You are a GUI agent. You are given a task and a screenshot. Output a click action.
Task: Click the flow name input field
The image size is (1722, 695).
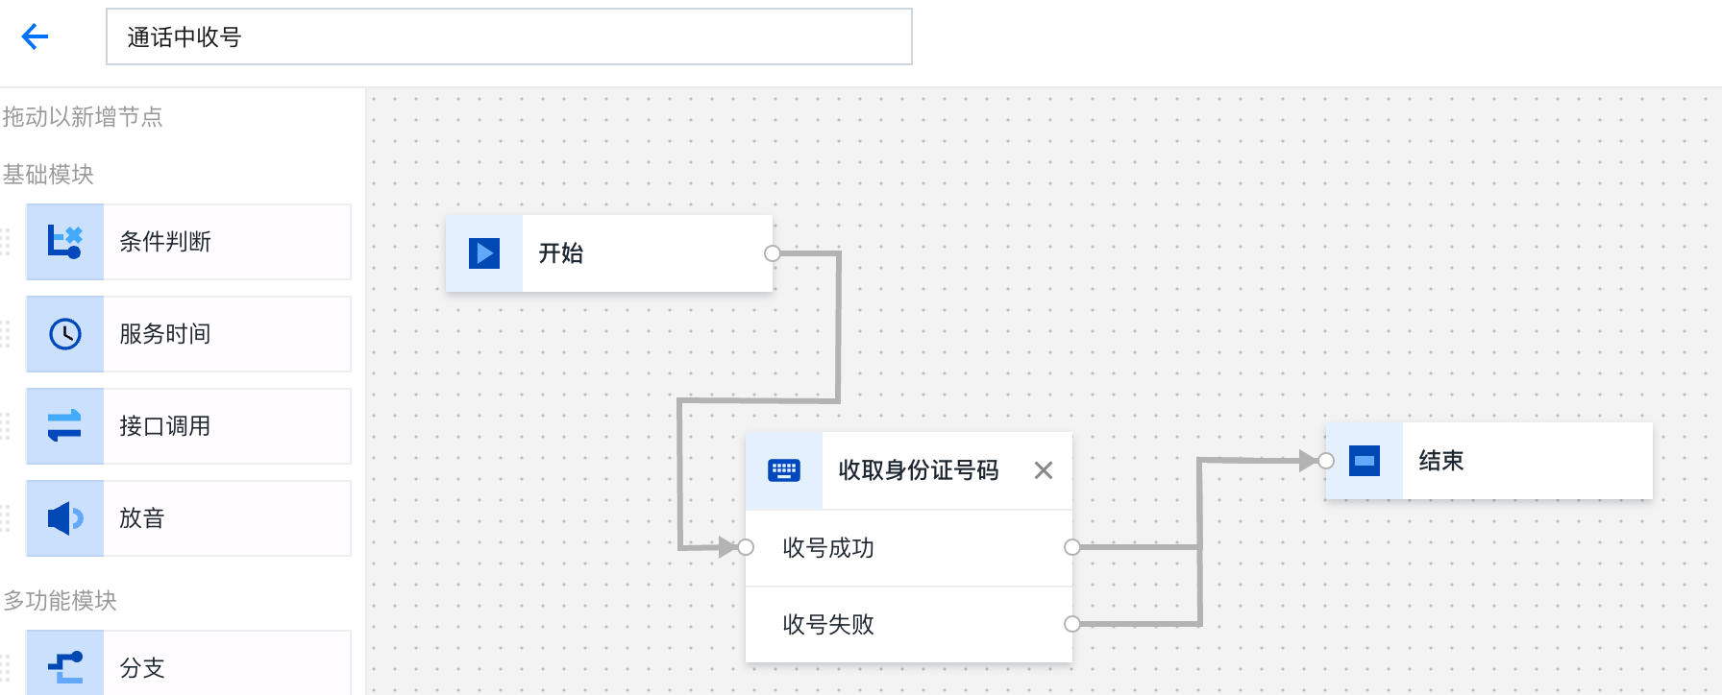point(508,37)
